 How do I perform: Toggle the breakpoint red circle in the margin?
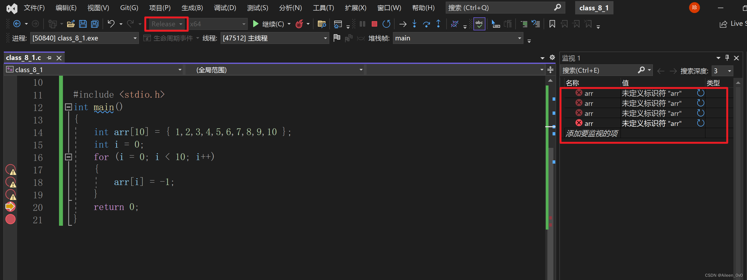[10, 219]
